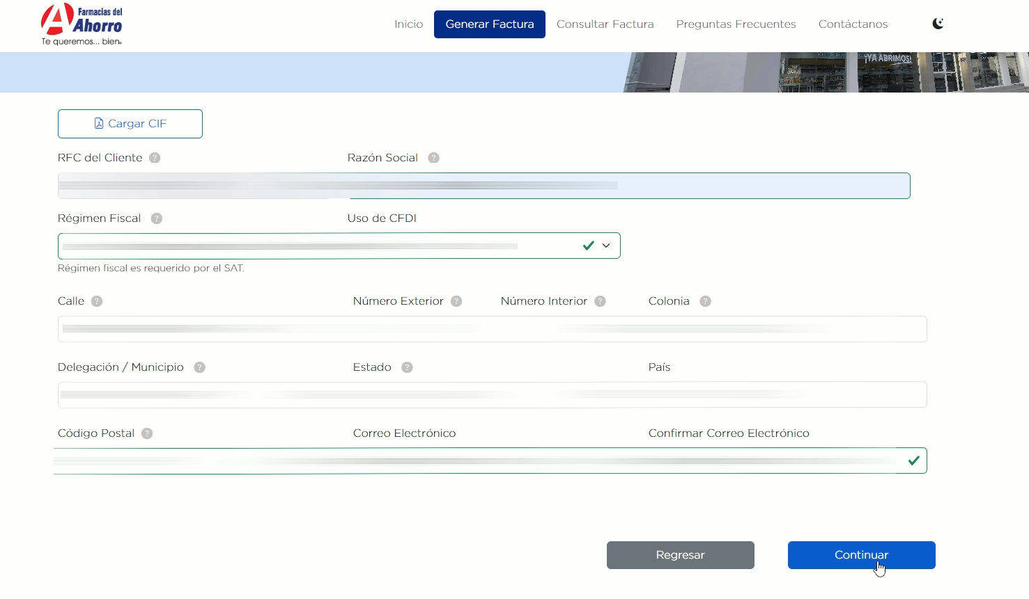Click help icon beside Código Postal

coord(147,433)
